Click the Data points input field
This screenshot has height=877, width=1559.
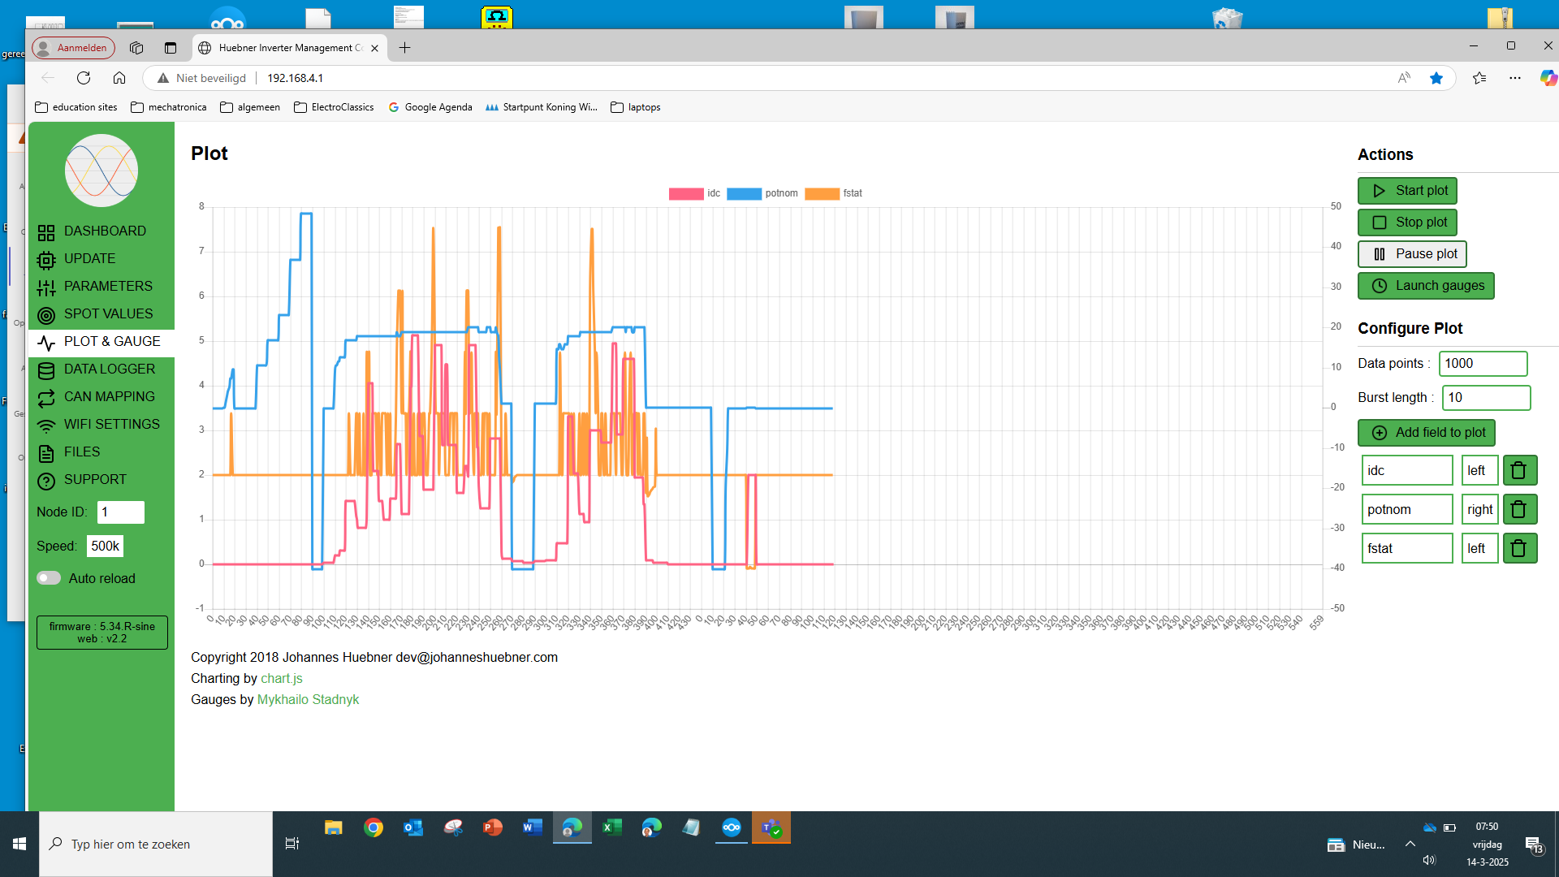point(1482,363)
